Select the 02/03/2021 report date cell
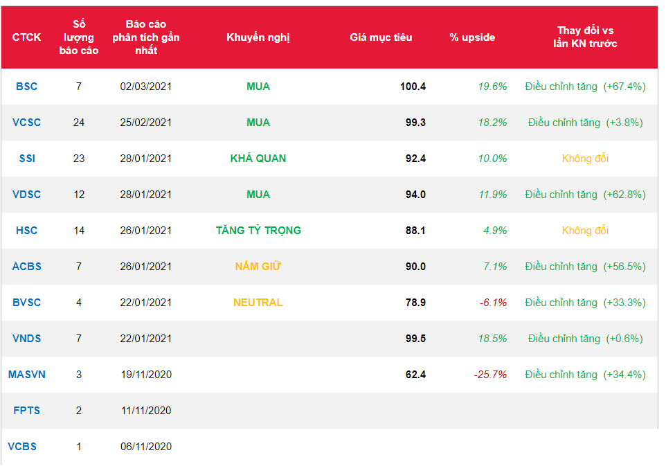 pyautogui.click(x=145, y=87)
